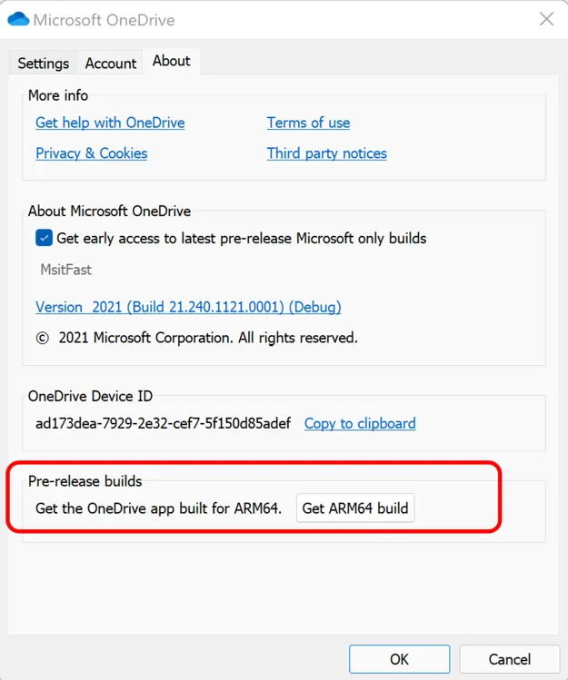Switch to the Settings tab
Image resolution: width=568 pixels, height=680 pixels.
(x=44, y=64)
